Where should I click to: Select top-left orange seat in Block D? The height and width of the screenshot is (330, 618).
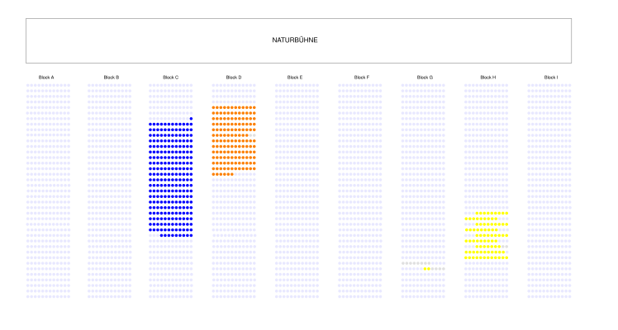click(x=214, y=107)
